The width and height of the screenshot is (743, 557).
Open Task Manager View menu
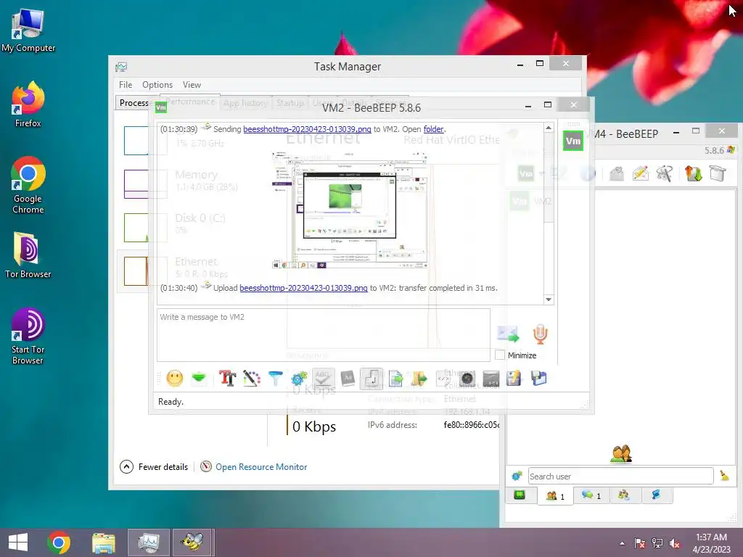tap(192, 85)
